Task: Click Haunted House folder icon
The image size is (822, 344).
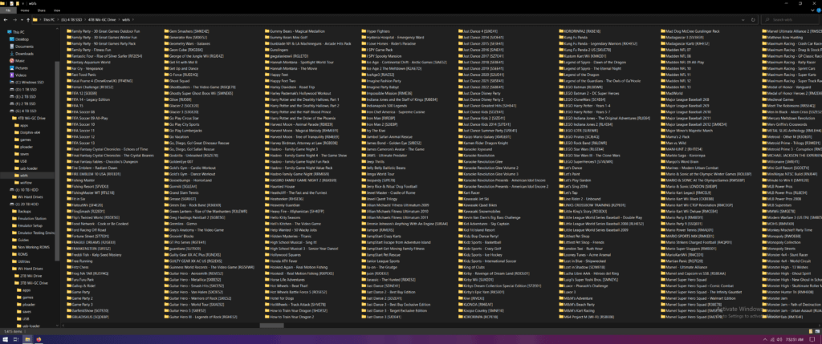Action: [267, 186]
